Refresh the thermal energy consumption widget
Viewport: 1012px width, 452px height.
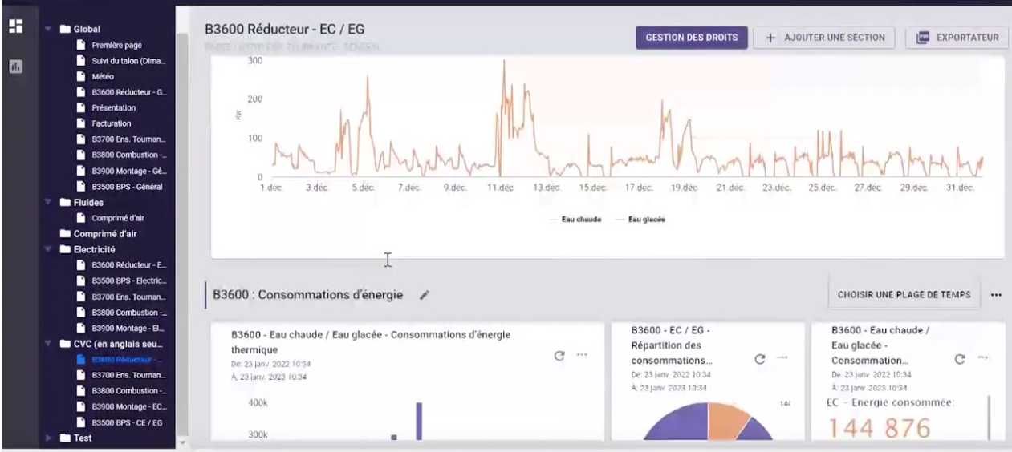(x=559, y=356)
